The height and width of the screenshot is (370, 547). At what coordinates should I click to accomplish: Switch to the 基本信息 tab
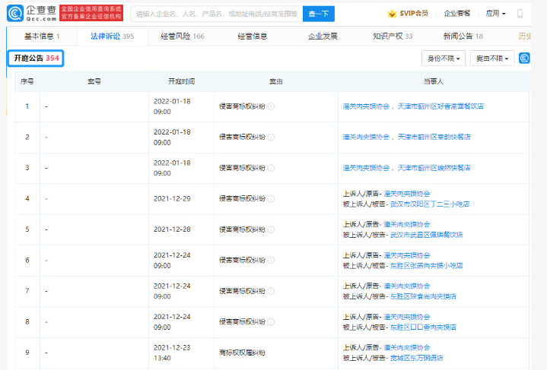42,36
